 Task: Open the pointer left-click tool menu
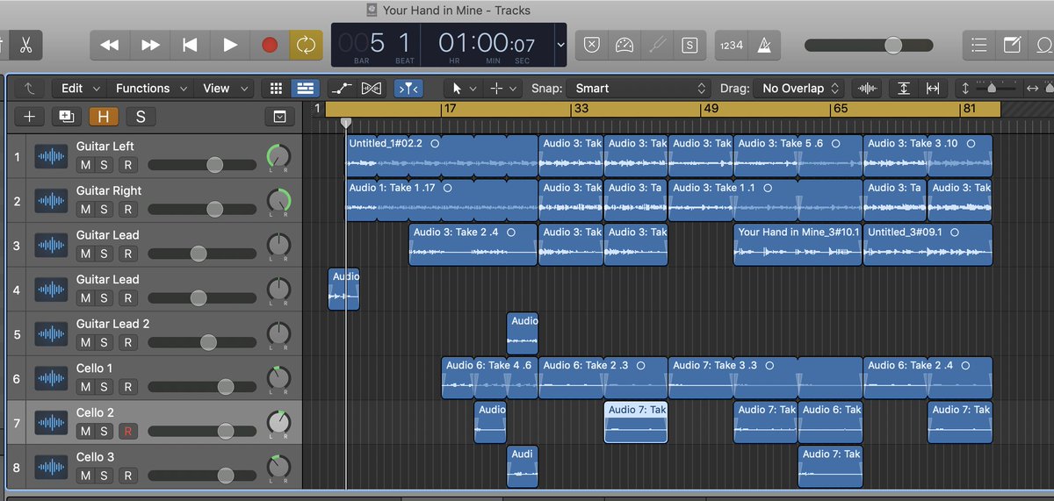462,88
